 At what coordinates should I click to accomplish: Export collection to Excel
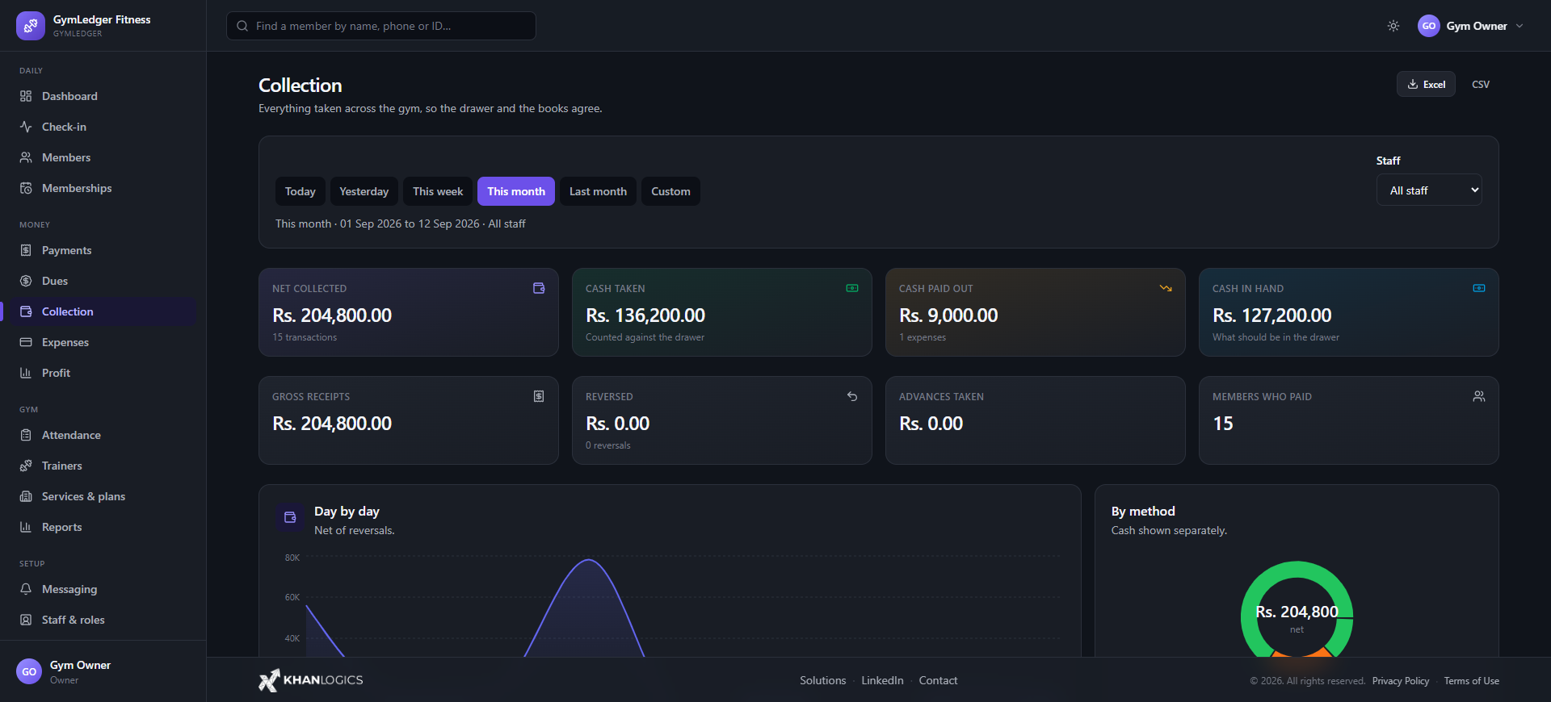click(1427, 84)
